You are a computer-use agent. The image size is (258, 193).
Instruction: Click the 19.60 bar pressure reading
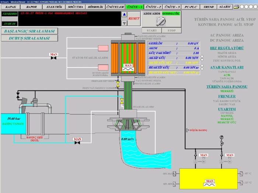pyautogui.click(x=14, y=118)
